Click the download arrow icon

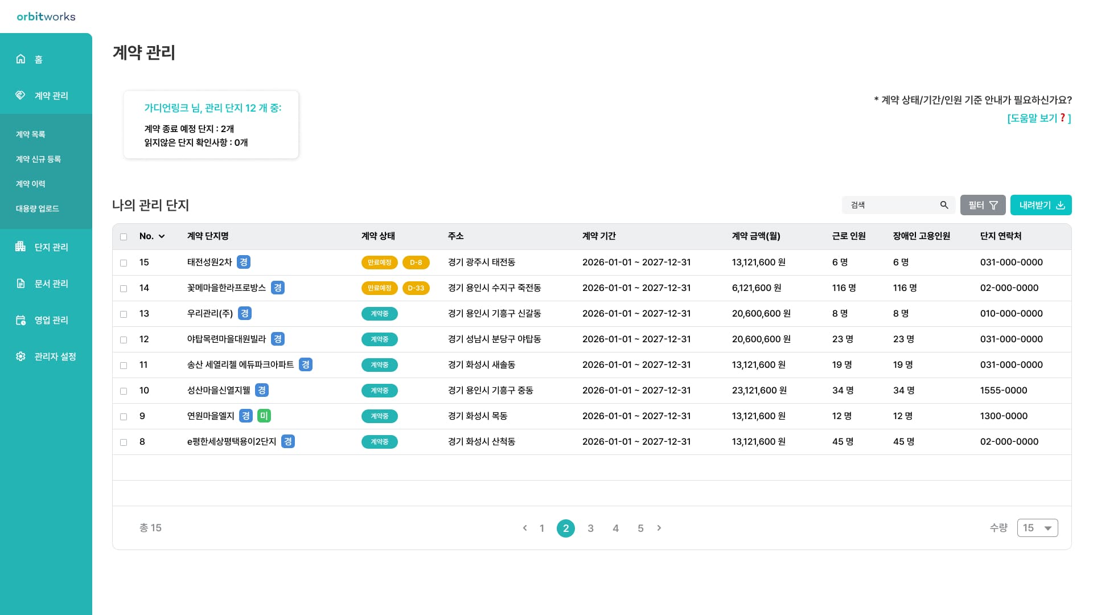point(1060,205)
